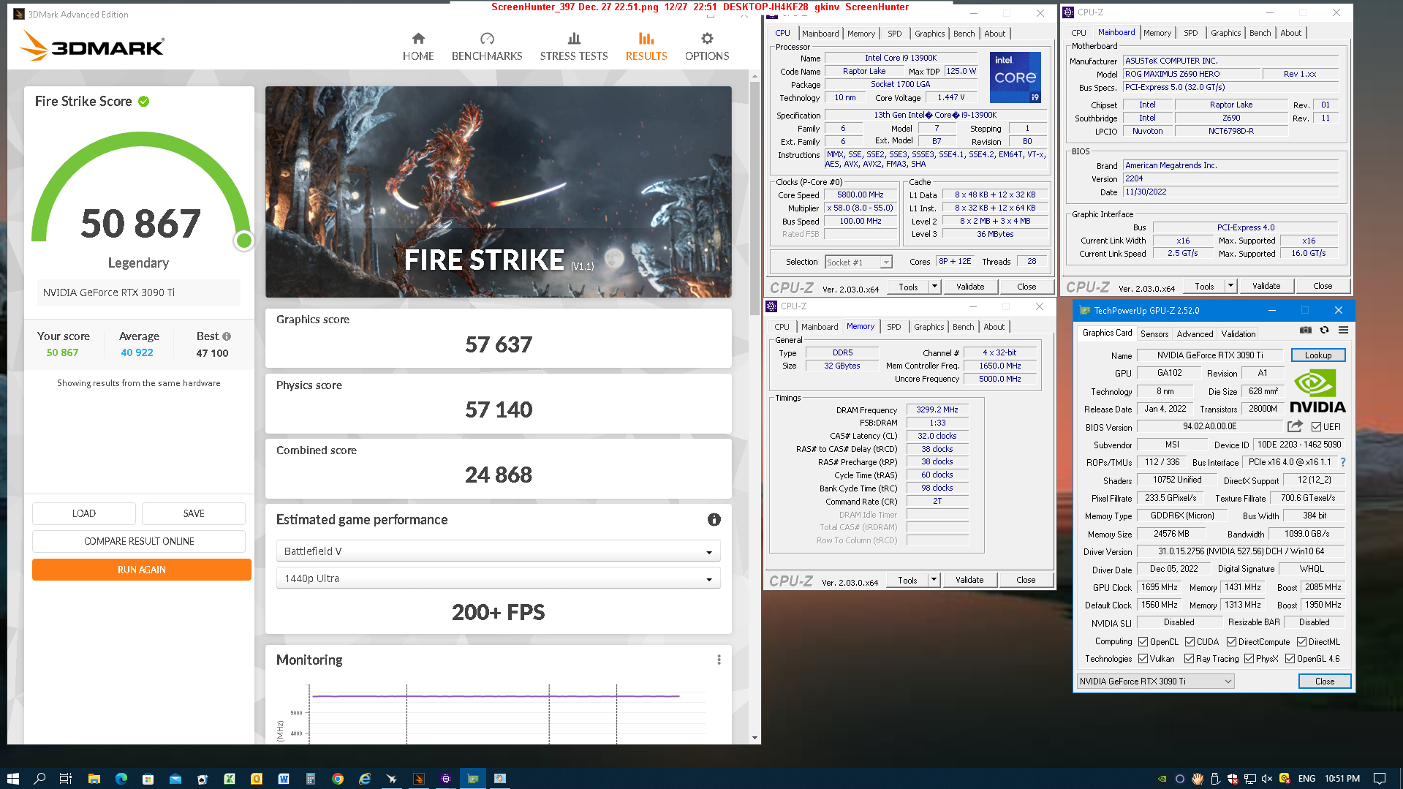The width and height of the screenshot is (1403, 789).
Task: Open Word from the taskbar
Action: point(284,779)
